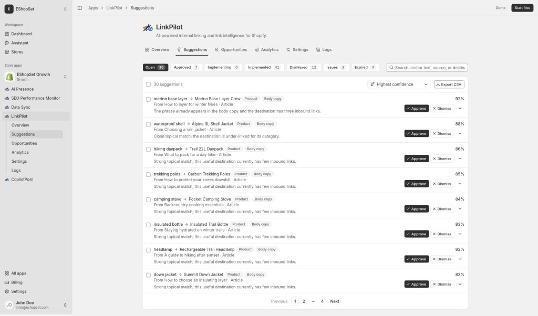Expand the camping stove row chevron
Screen dimensions: 538x316
coord(460,209)
